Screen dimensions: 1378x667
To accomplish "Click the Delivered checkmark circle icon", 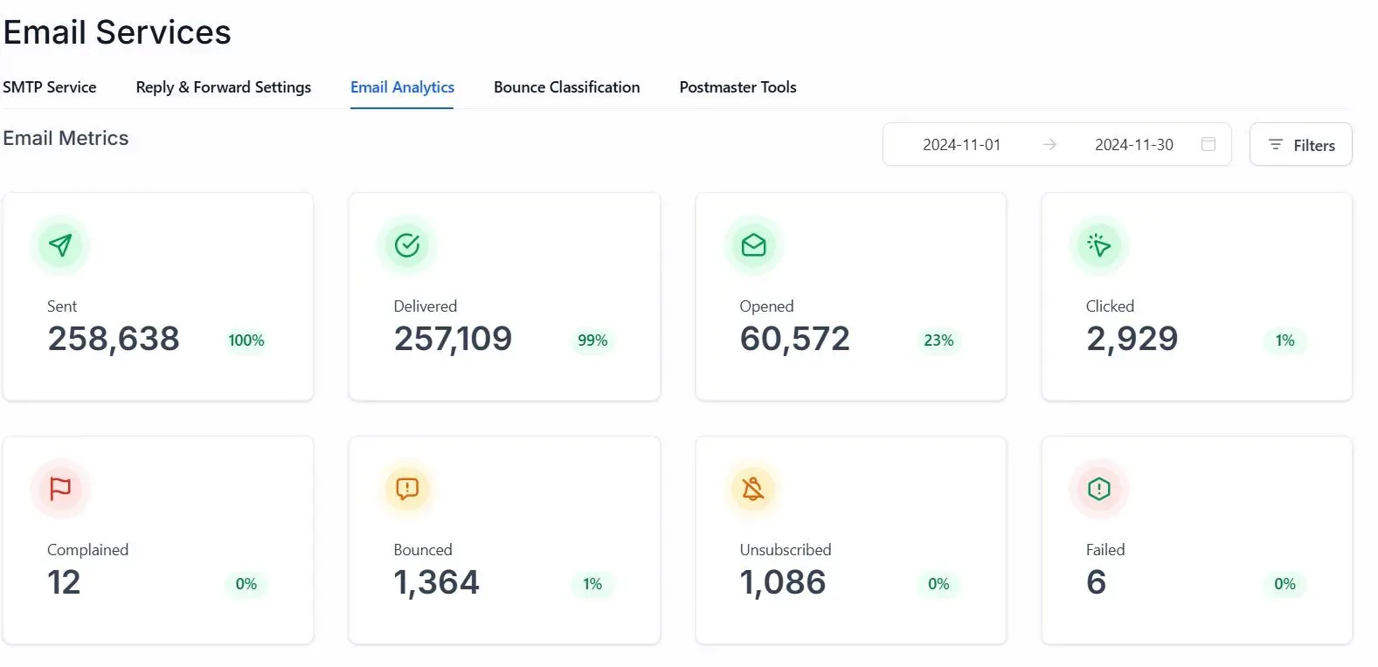I will [407, 245].
